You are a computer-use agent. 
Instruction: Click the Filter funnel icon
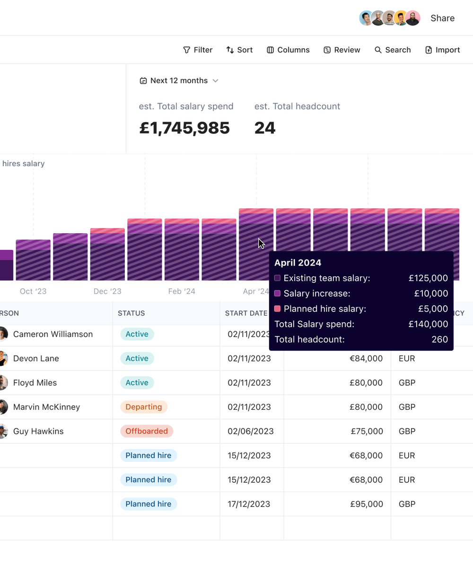[187, 50]
